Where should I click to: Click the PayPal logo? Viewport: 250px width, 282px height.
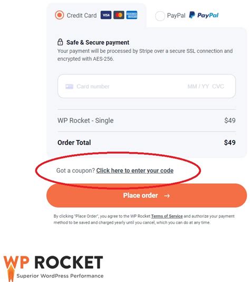pos(204,15)
